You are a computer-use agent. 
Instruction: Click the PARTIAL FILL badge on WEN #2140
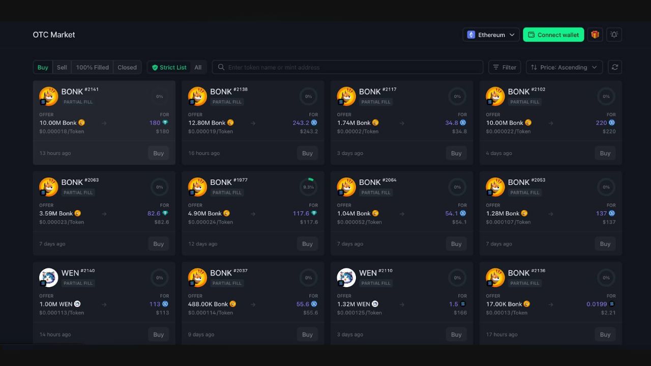tap(78, 283)
